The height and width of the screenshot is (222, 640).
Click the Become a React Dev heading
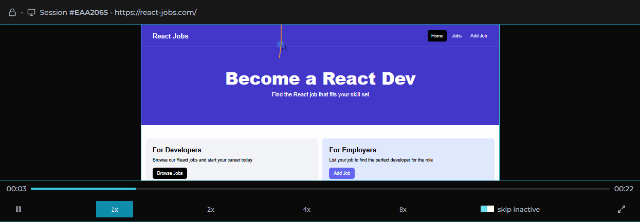click(320, 78)
